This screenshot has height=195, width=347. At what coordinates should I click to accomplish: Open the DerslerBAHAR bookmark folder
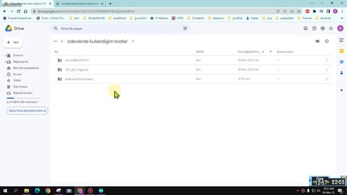(x=94, y=18)
